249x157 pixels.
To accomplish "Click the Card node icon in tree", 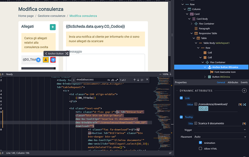I will click(x=192, y=14).
